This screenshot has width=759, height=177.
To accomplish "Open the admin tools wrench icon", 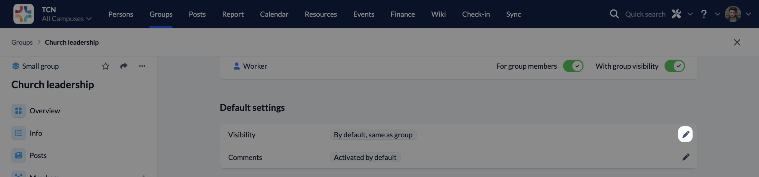I will [676, 14].
